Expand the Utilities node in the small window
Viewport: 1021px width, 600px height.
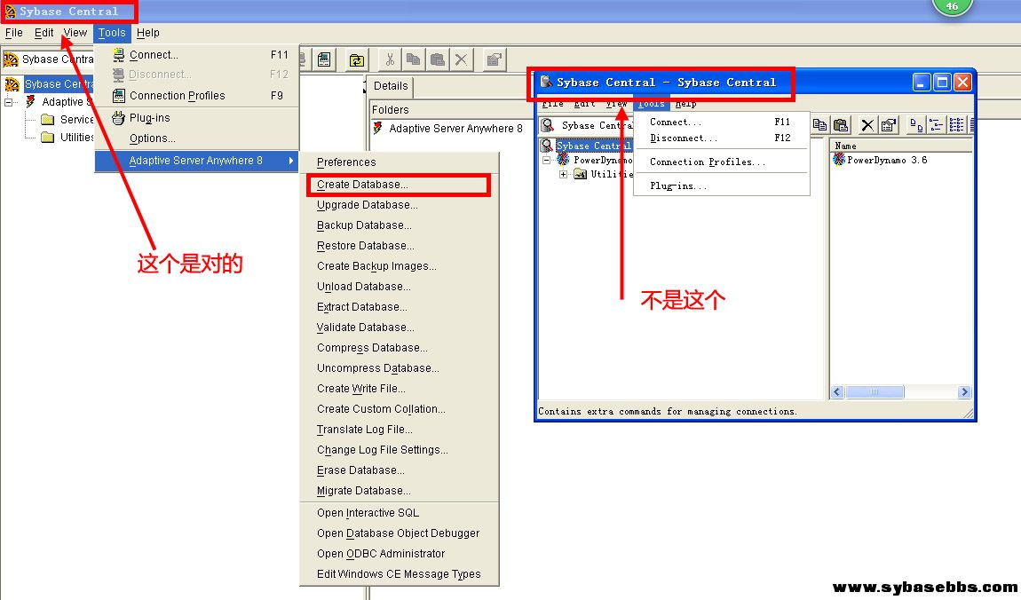[x=563, y=174]
